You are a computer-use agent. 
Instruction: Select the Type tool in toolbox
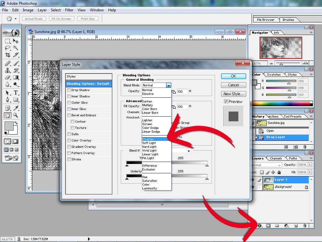tap(15, 93)
